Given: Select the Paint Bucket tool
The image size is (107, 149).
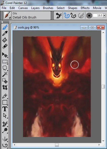Looking at the screenshot, I should click(5, 40).
